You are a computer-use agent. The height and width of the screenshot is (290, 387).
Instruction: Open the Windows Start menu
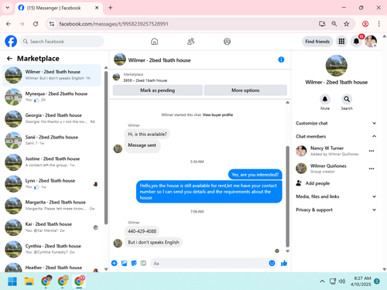tap(12, 281)
